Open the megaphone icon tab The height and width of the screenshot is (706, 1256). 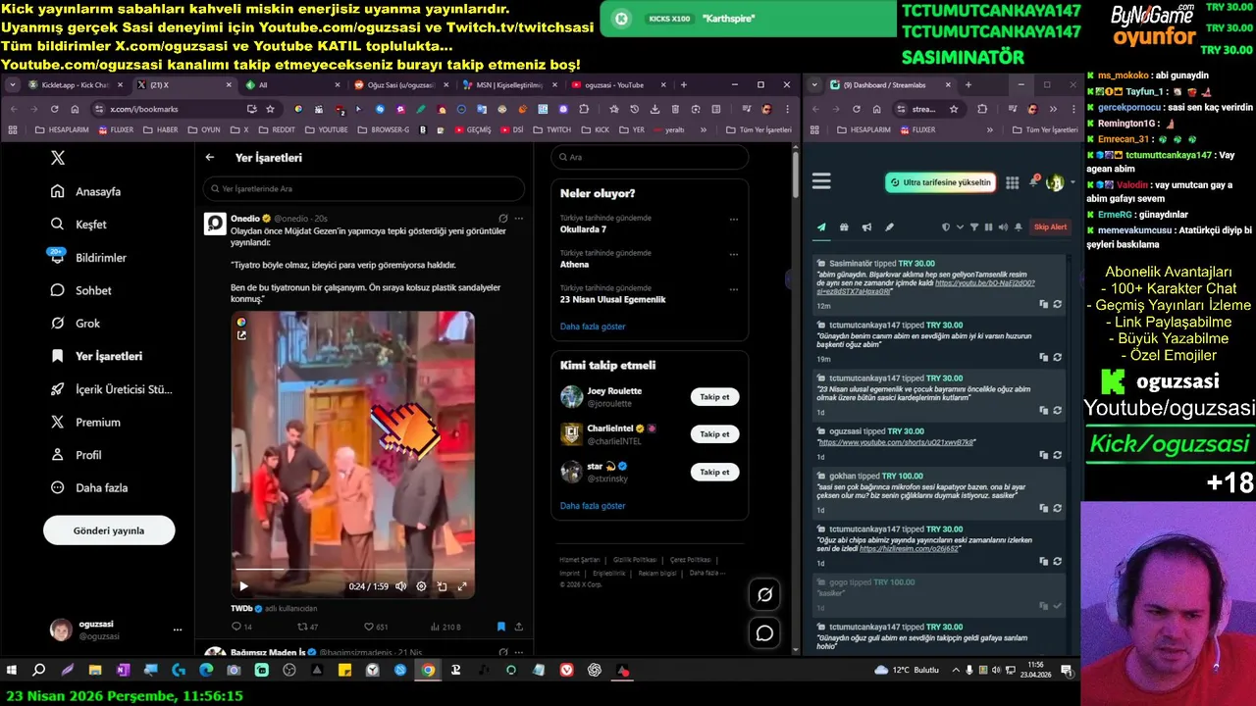866,227
